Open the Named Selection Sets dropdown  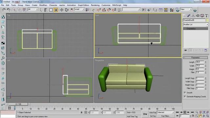click(x=131, y=9)
